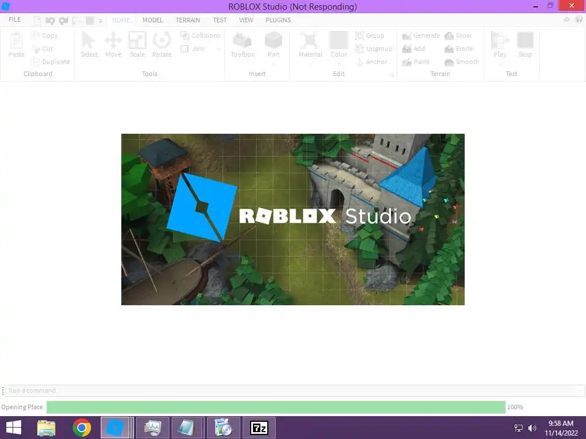Image resolution: width=586 pixels, height=439 pixels.
Task: Click the Group objects tool
Action: pyautogui.click(x=370, y=35)
